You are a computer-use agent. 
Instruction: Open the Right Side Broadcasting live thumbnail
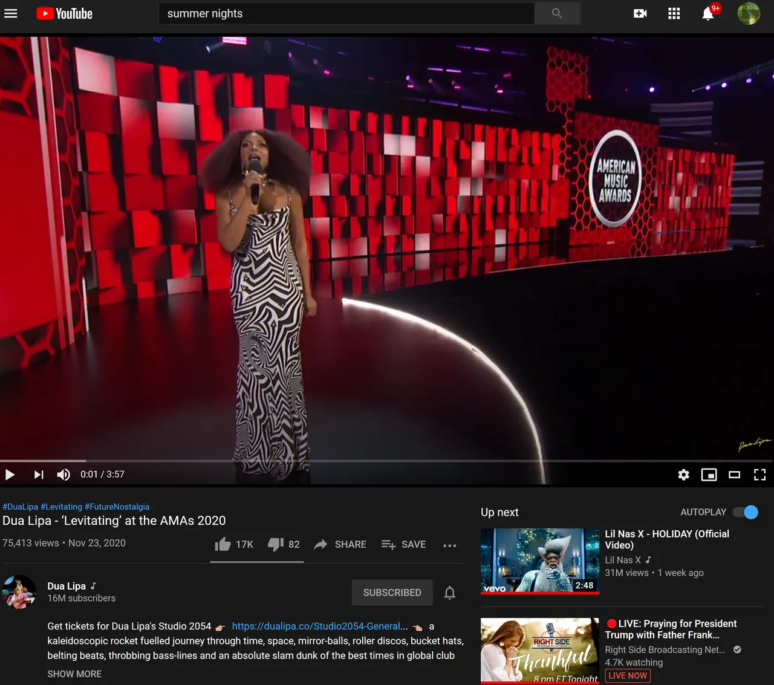coord(540,651)
